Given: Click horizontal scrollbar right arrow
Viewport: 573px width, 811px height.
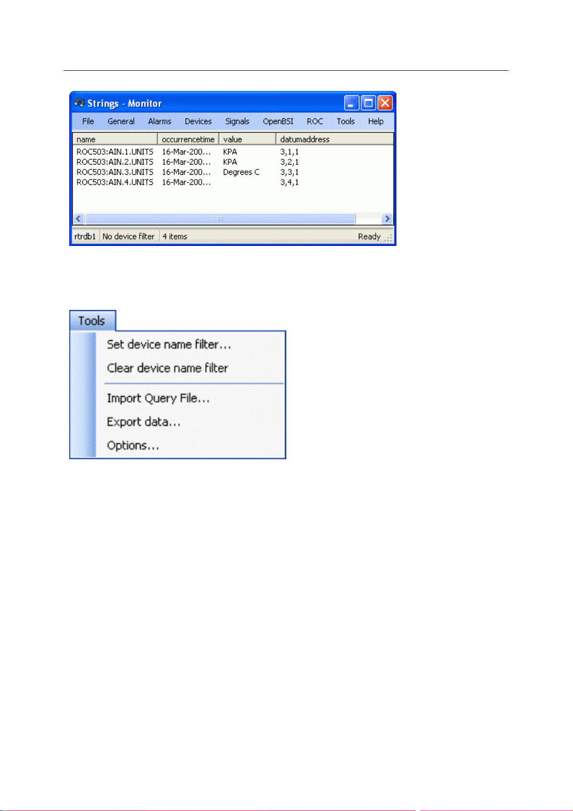Looking at the screenshot, I should point(387,219).
